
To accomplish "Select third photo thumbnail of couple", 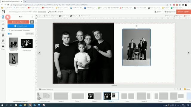I will click(13, 59).
